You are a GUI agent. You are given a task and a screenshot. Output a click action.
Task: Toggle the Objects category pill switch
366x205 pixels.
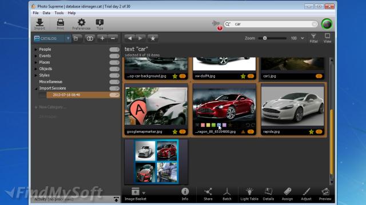click(x=114, y=69)
